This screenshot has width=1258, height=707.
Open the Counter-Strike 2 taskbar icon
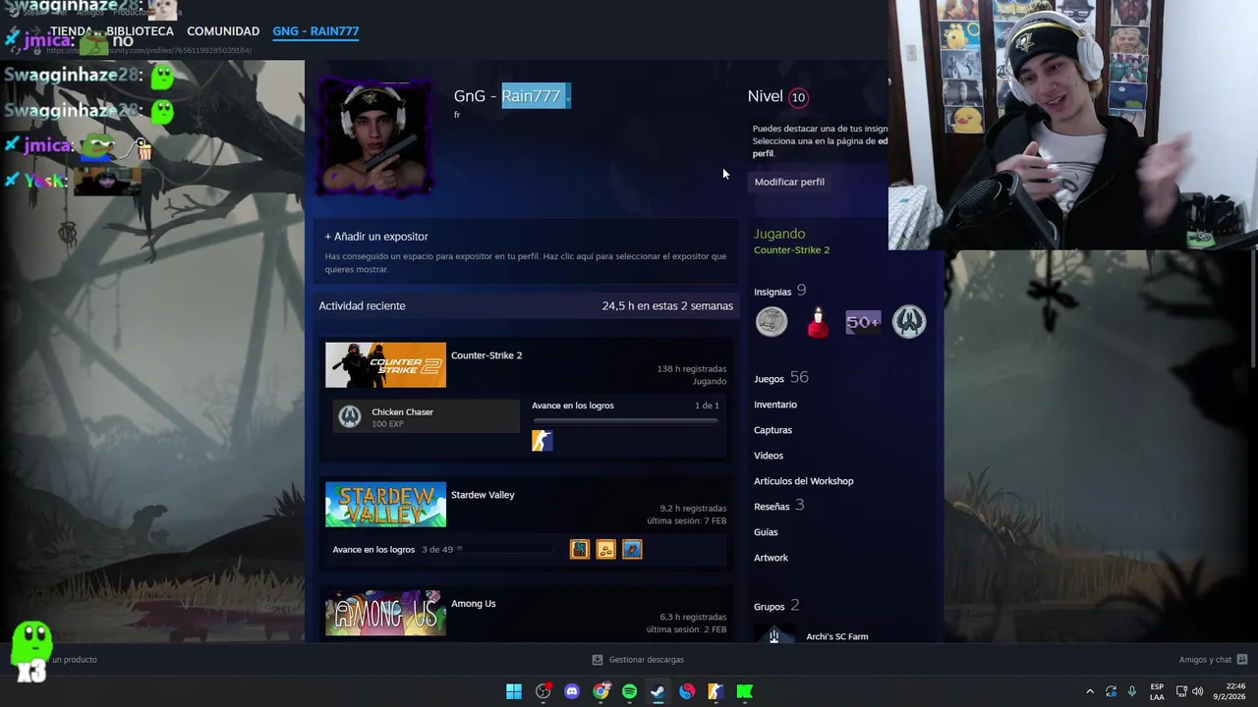(715, 691)
